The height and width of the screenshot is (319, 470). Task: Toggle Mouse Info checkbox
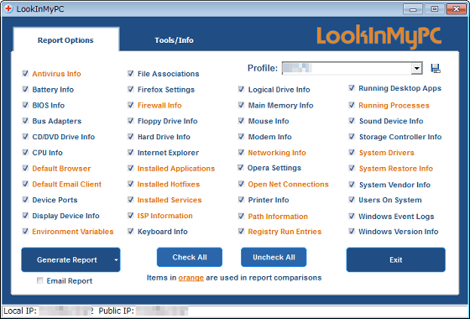point(241,121)
